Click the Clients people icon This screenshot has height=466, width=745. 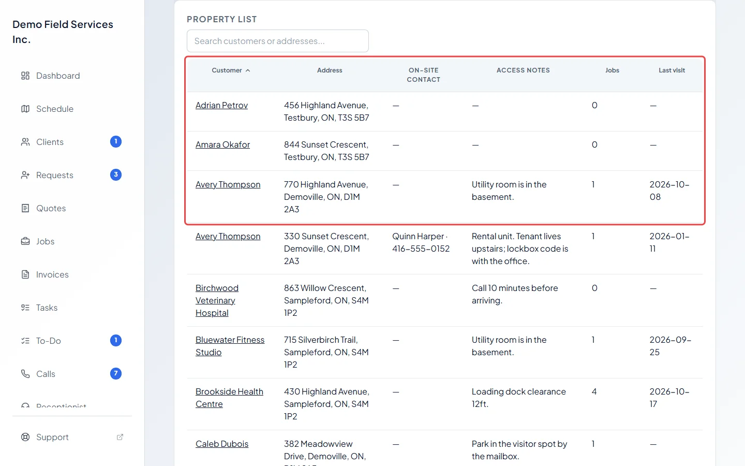pyautogui.click(x=25, y=142)
